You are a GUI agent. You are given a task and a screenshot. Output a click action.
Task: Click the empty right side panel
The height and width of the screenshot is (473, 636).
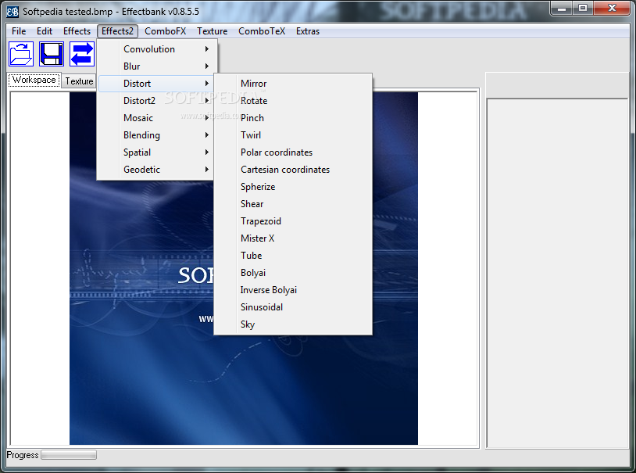558,273
